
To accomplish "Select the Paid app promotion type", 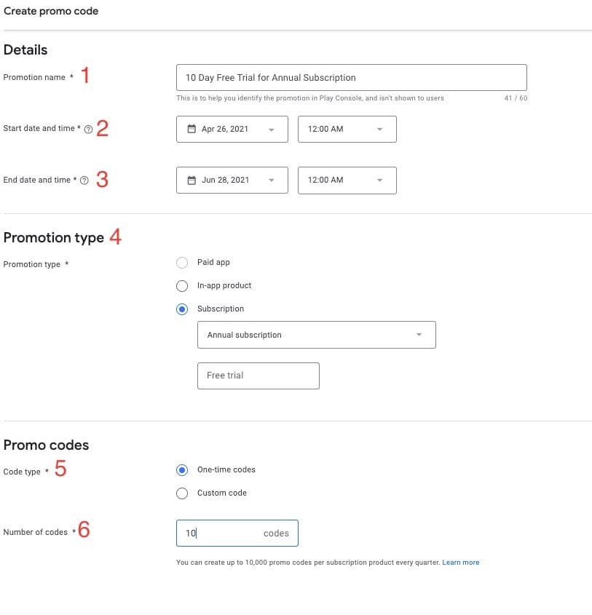I will point(182,263).
